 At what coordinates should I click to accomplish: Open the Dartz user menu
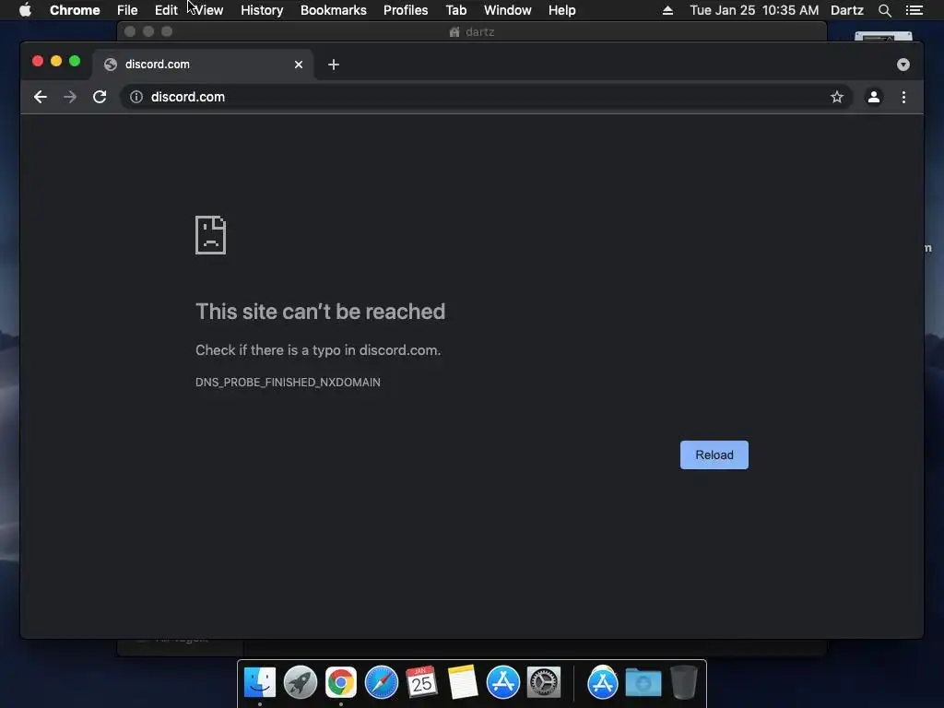pos(846,10)
